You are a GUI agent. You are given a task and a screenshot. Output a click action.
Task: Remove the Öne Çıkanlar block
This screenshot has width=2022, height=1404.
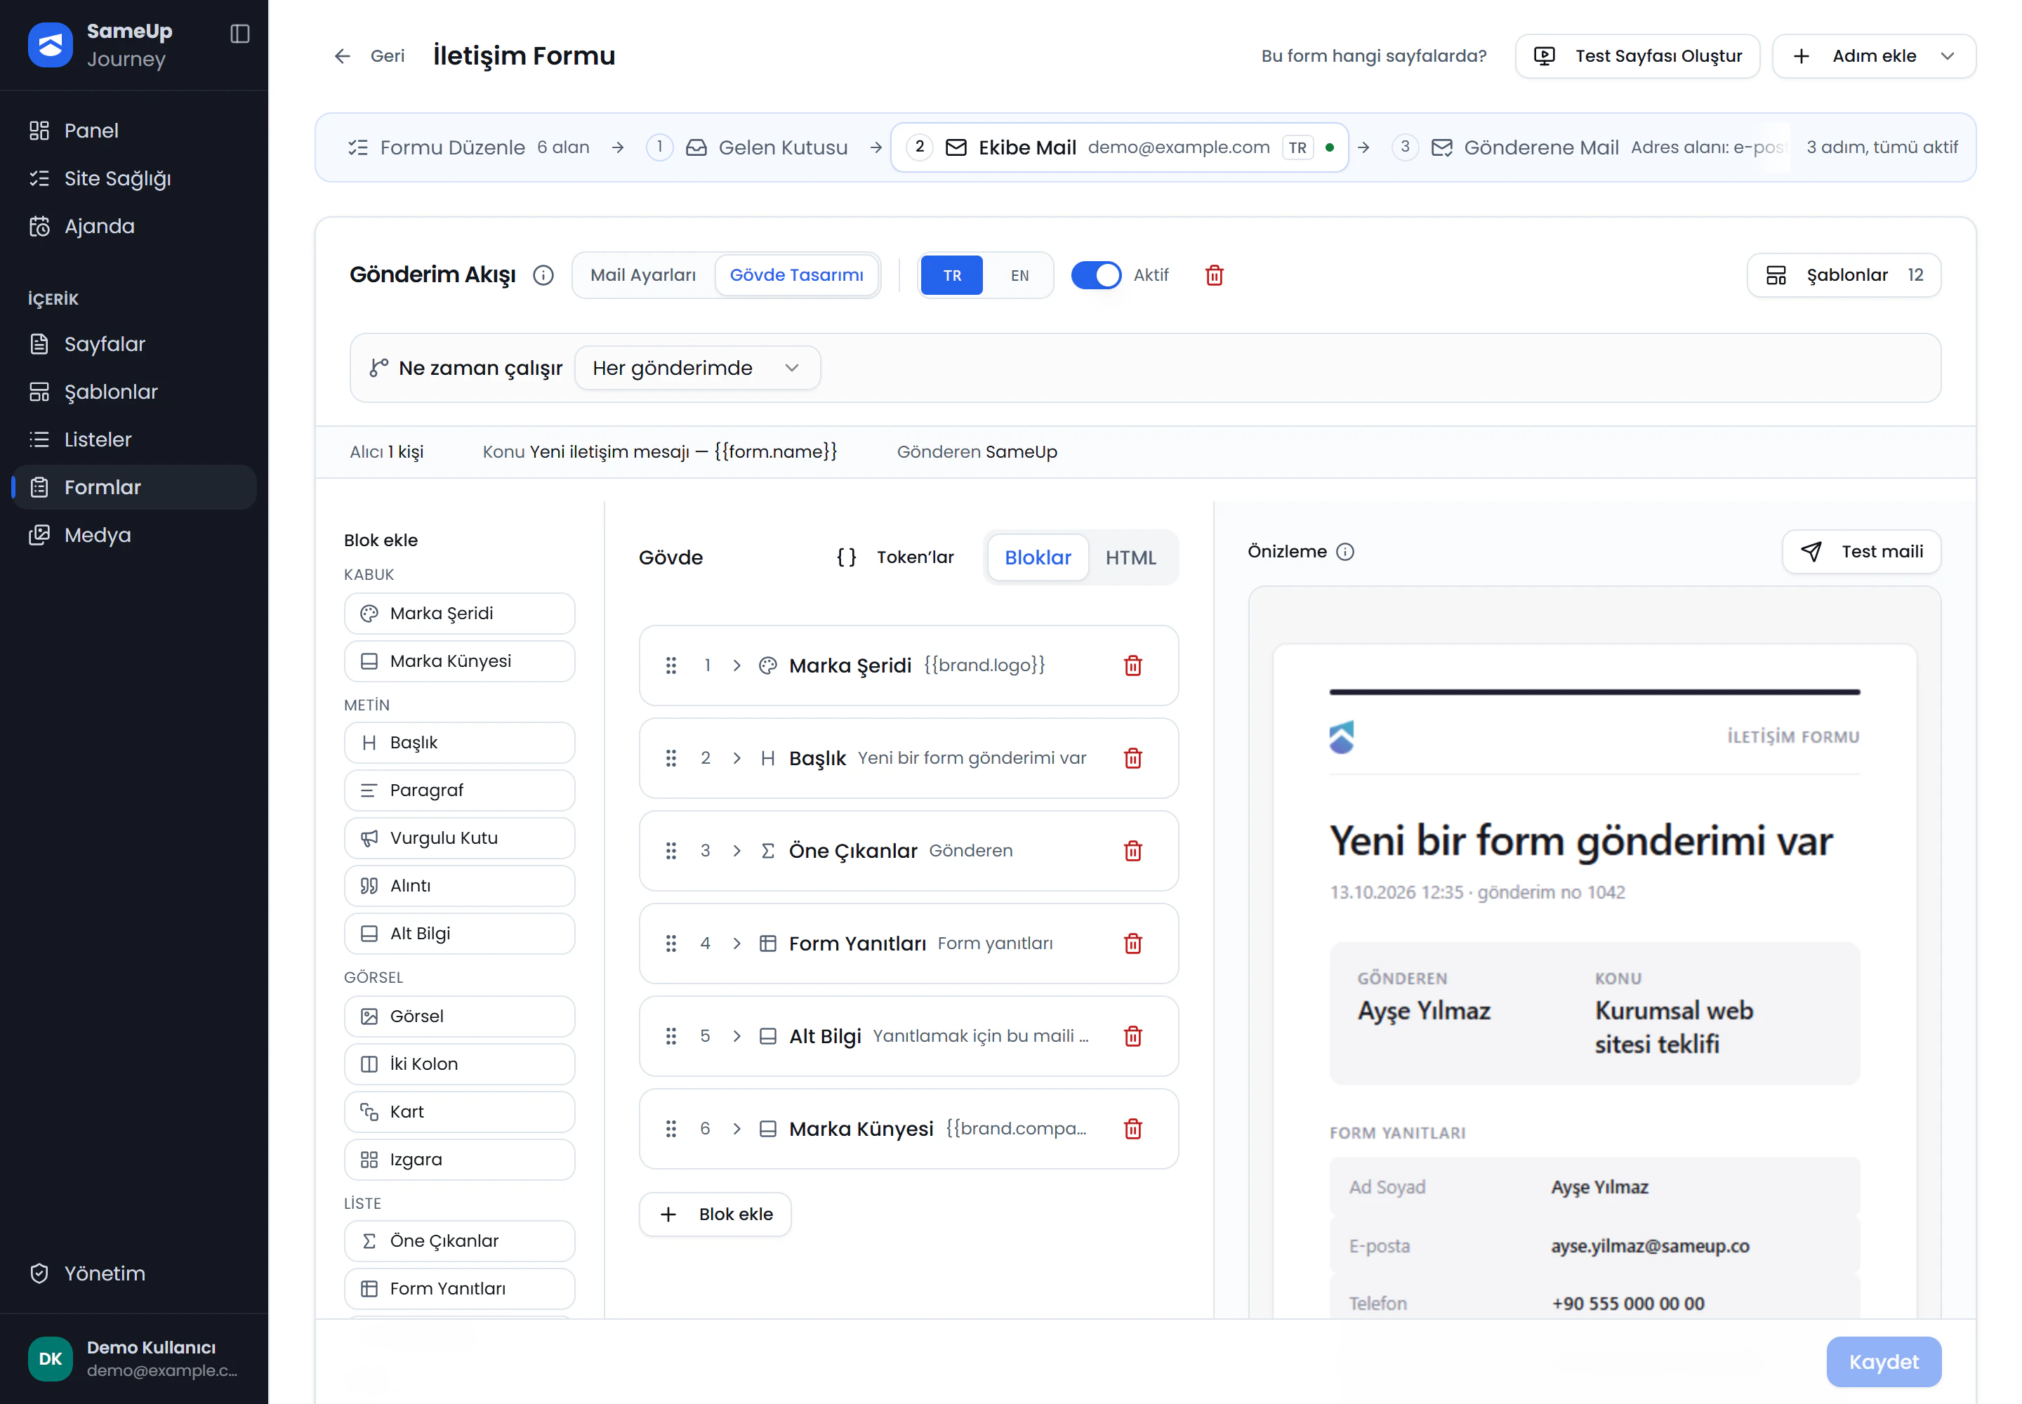(1133, 851)
